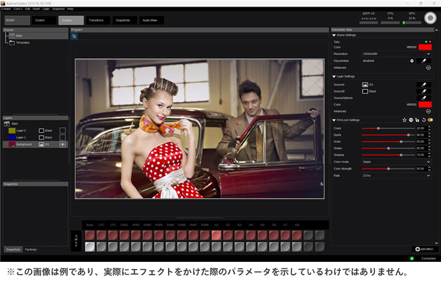
Task: Expand Advanced under Layer Settings
Action: pos(428,110)
